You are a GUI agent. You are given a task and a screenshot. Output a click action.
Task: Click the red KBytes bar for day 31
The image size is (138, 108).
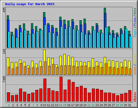[x=130, y=96]
